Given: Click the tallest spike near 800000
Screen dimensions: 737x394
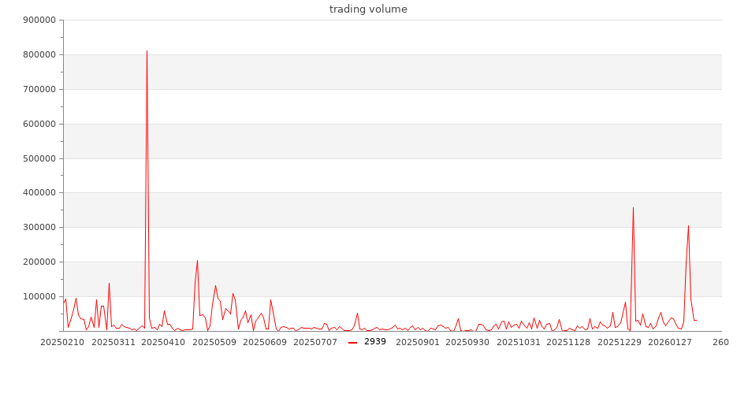Looking at the screenshot, I should coord(147,51).
